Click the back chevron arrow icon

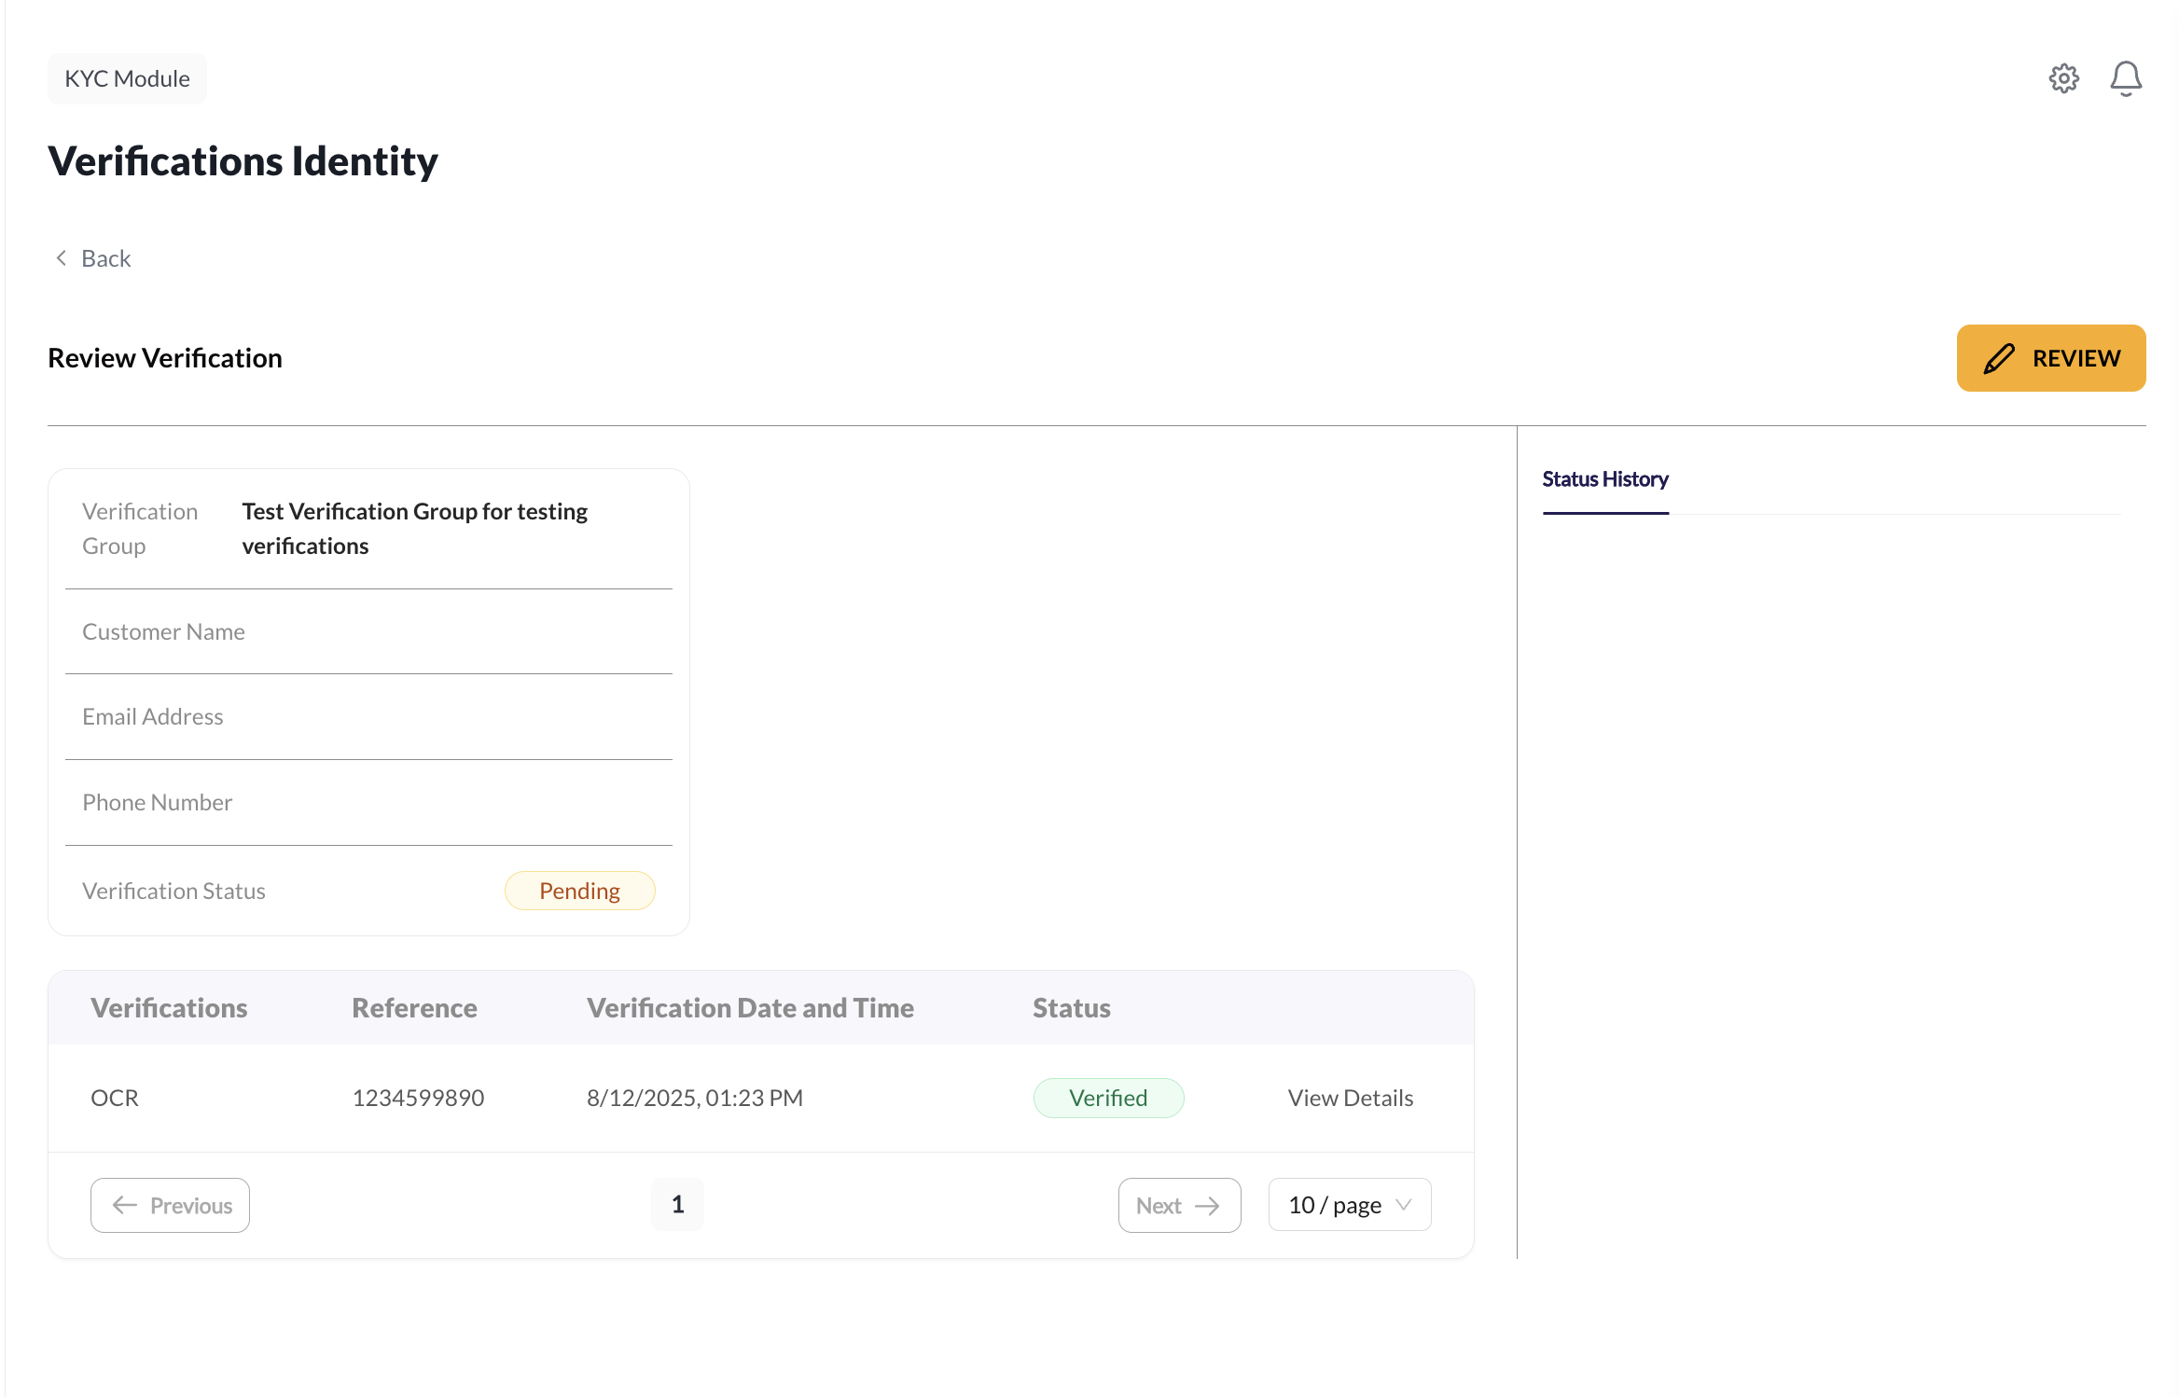click(61, 257)
